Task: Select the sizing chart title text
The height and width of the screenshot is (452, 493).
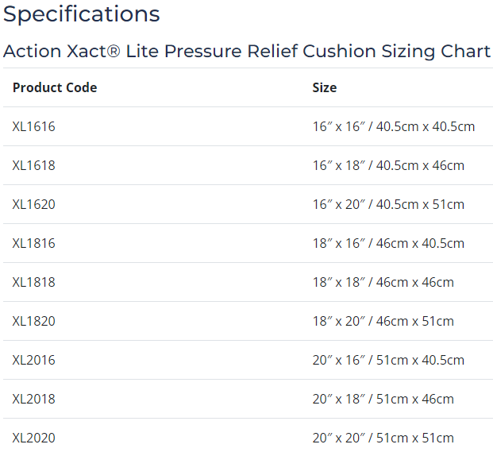Action: 246,51
